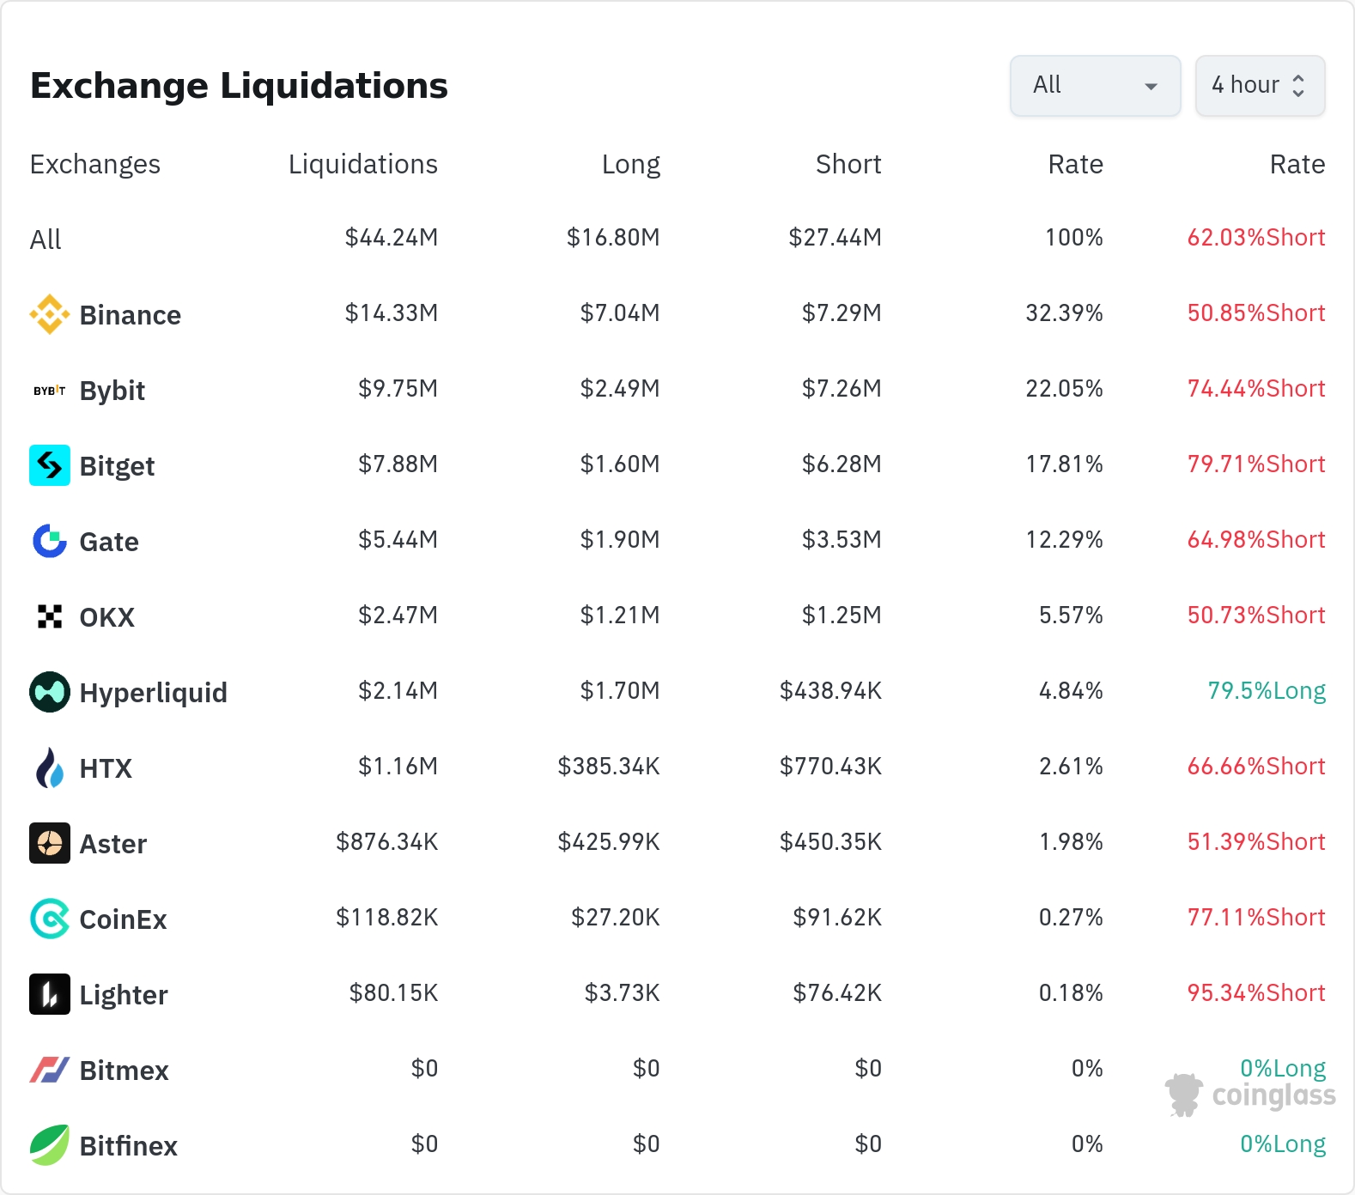Open the Bitfinex exchange name link
The width and height of the screenshot is (1355, 1195).
128,1146
